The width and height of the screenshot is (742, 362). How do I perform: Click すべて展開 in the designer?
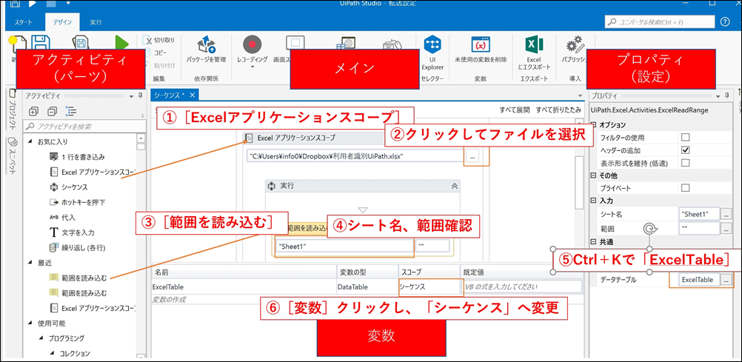[x=515, y=110]
